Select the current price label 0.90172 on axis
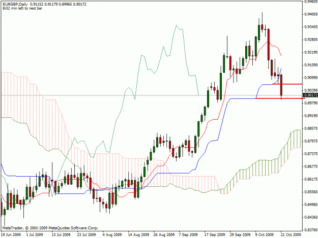The image size is (318, 238). pyautogui.click(x=310, y=95)
